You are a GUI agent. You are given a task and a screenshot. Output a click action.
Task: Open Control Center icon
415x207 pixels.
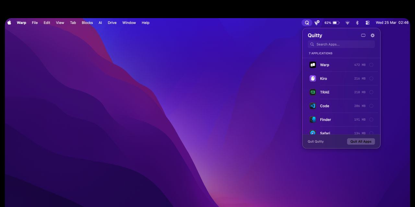(367, 23)
